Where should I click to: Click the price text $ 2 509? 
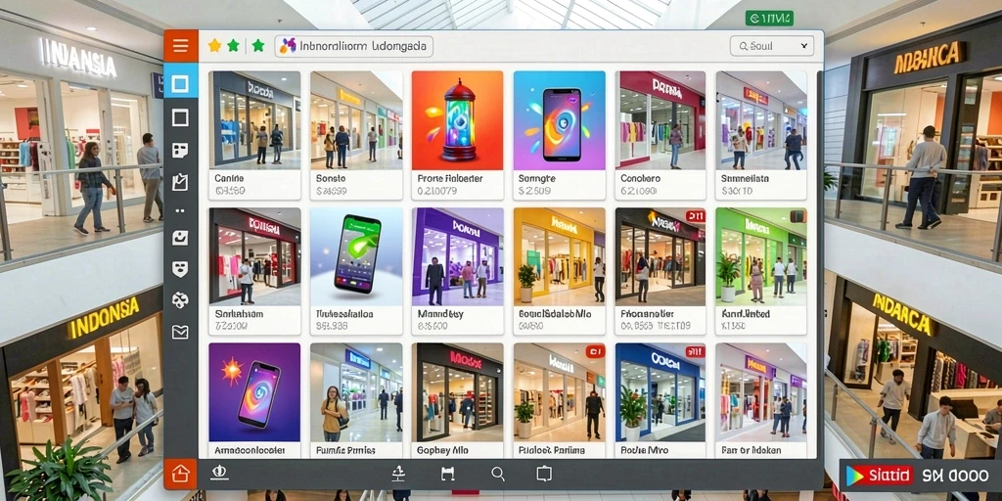click(x=534, y=191)
